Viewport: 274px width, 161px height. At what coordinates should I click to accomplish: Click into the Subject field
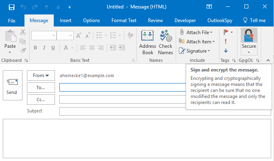pyautogui.click(x=164, y=111)
